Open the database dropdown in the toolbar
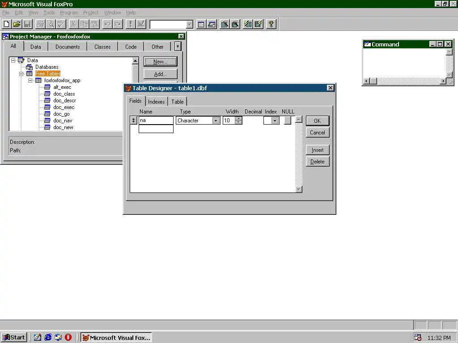Viewport: 458px width, 343px height. [190, 25]
